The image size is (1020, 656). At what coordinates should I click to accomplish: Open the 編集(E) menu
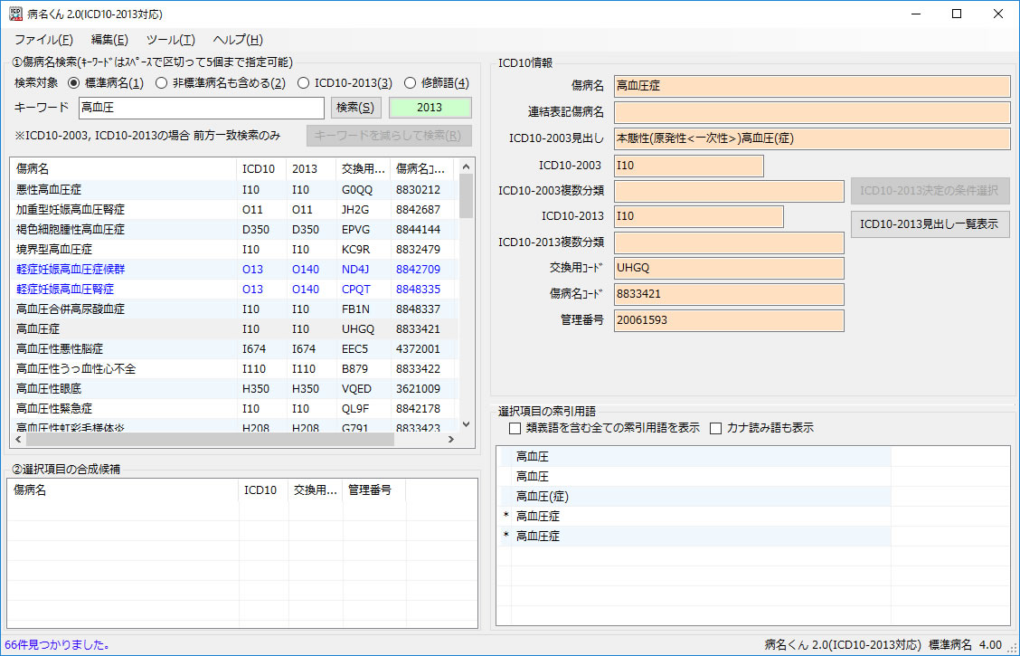pyautogui.click(x=109, y=40)
